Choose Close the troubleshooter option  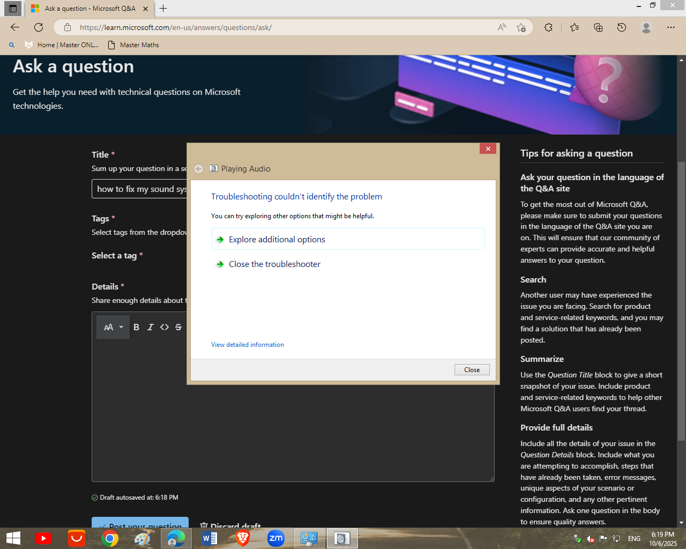coord(348,264)
